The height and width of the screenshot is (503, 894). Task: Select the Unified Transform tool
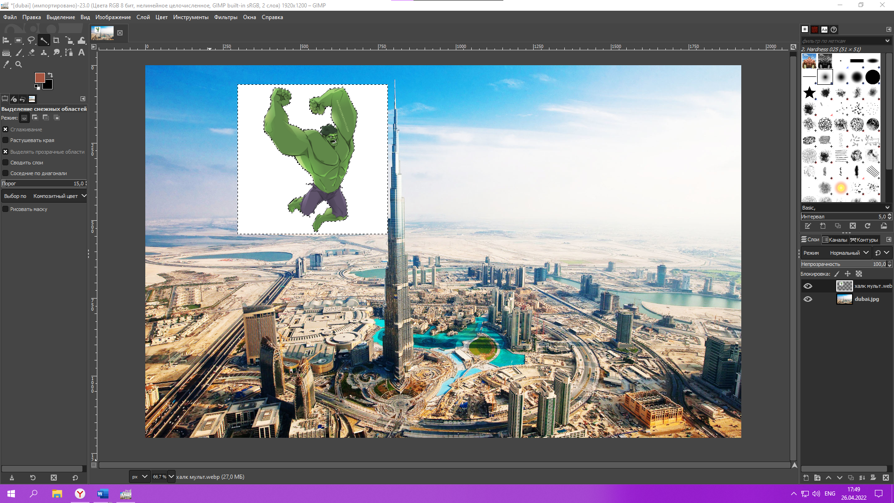(x=69, y=41)
